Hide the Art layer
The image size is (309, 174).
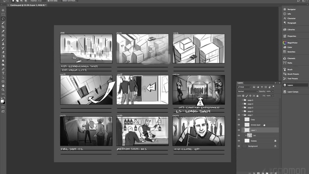click(x=239, y=136)
